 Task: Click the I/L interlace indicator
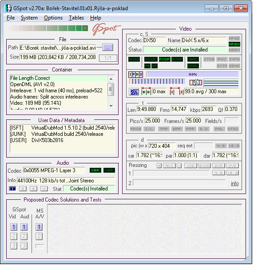click(149, 129)
